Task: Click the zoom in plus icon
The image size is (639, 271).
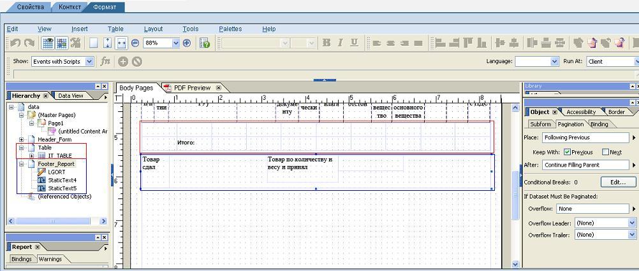Action: (x=187, y=43)
